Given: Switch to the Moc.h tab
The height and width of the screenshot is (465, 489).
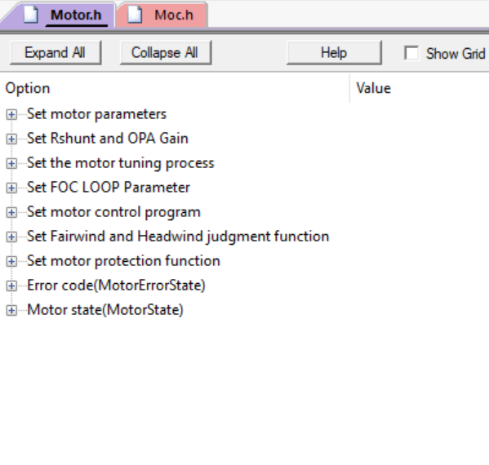Looking at the screenshot, I should coord(162,15).
